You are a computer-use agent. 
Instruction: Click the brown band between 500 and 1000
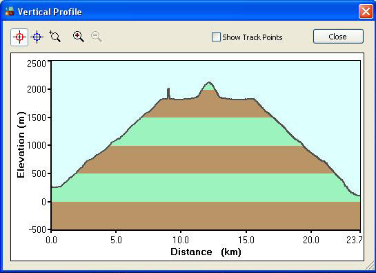(x=206, y=160)
